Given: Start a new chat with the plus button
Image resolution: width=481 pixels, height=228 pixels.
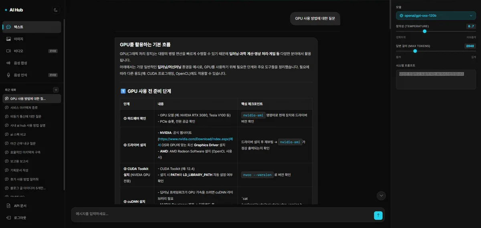Looking at the screenshot, I should (x=56, y=90).
